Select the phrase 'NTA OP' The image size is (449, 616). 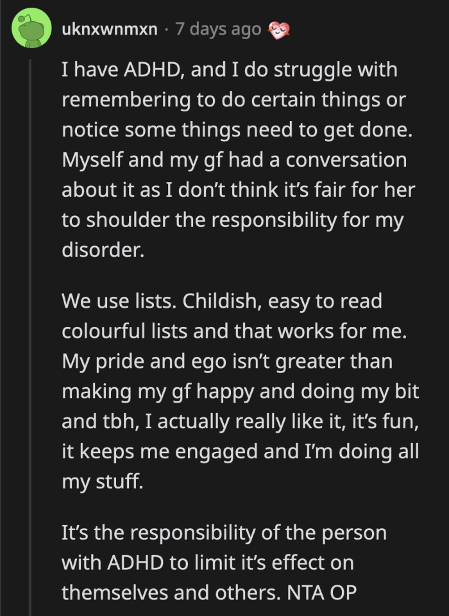point(320,594)
